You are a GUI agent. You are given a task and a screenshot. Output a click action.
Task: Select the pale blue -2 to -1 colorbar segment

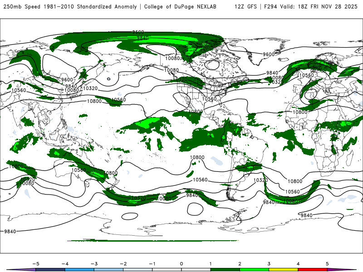coord(138,270)
